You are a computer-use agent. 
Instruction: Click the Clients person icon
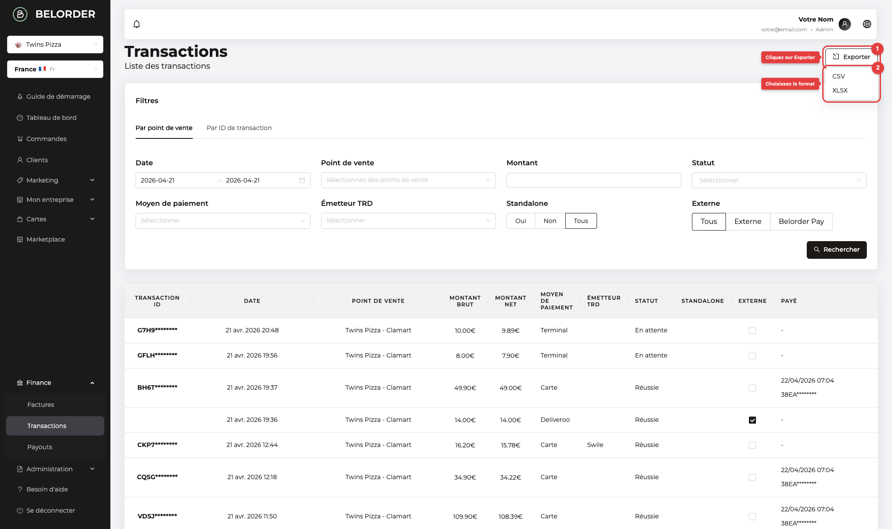pos(20,160)
